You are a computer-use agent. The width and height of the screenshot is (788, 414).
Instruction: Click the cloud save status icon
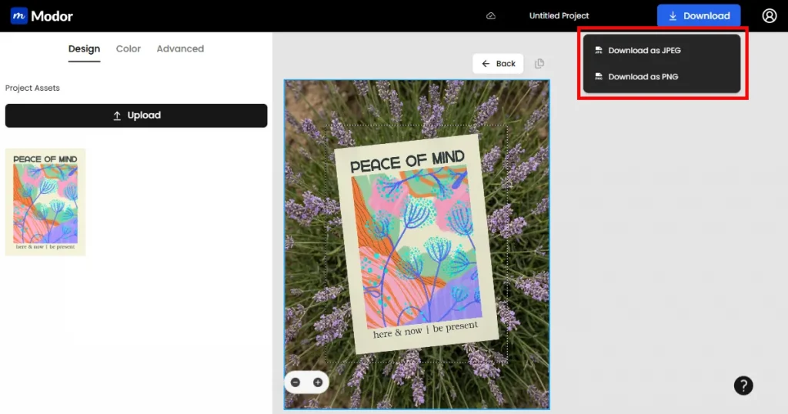491,16
